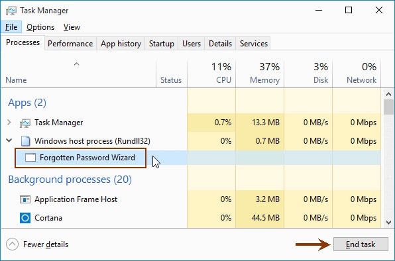Click the scrollbar down arrow
The width and height of the screenshot is (395, 261).
388,223
